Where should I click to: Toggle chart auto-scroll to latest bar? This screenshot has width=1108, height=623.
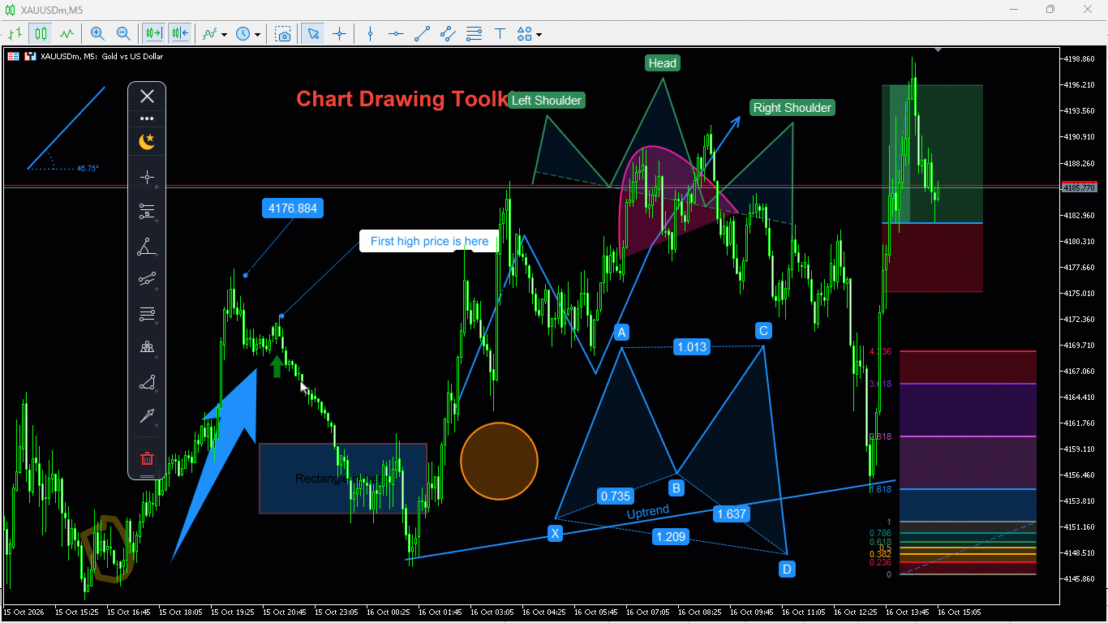152,33
